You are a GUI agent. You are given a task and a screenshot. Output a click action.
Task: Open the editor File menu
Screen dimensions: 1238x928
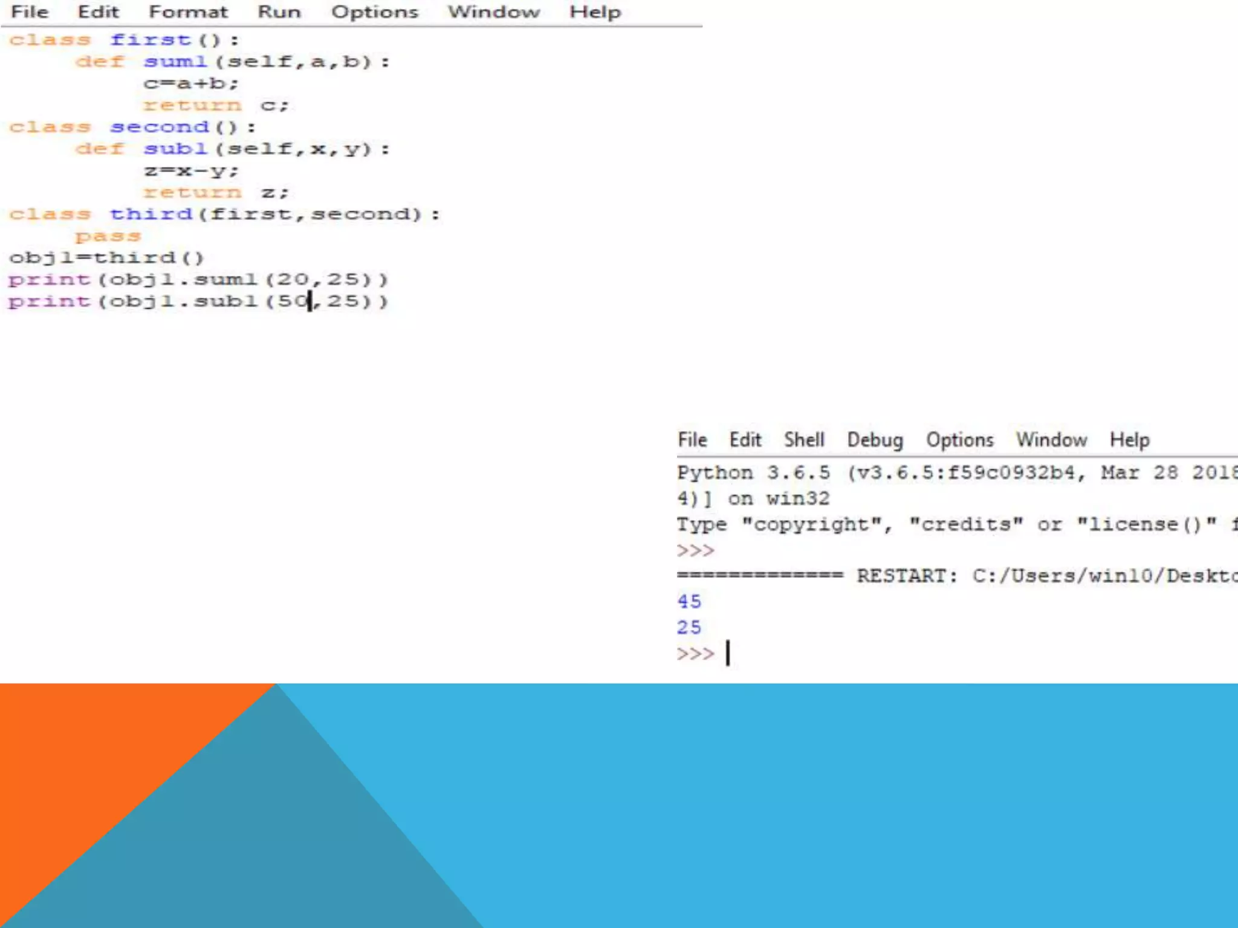click(x=29, y=12)
